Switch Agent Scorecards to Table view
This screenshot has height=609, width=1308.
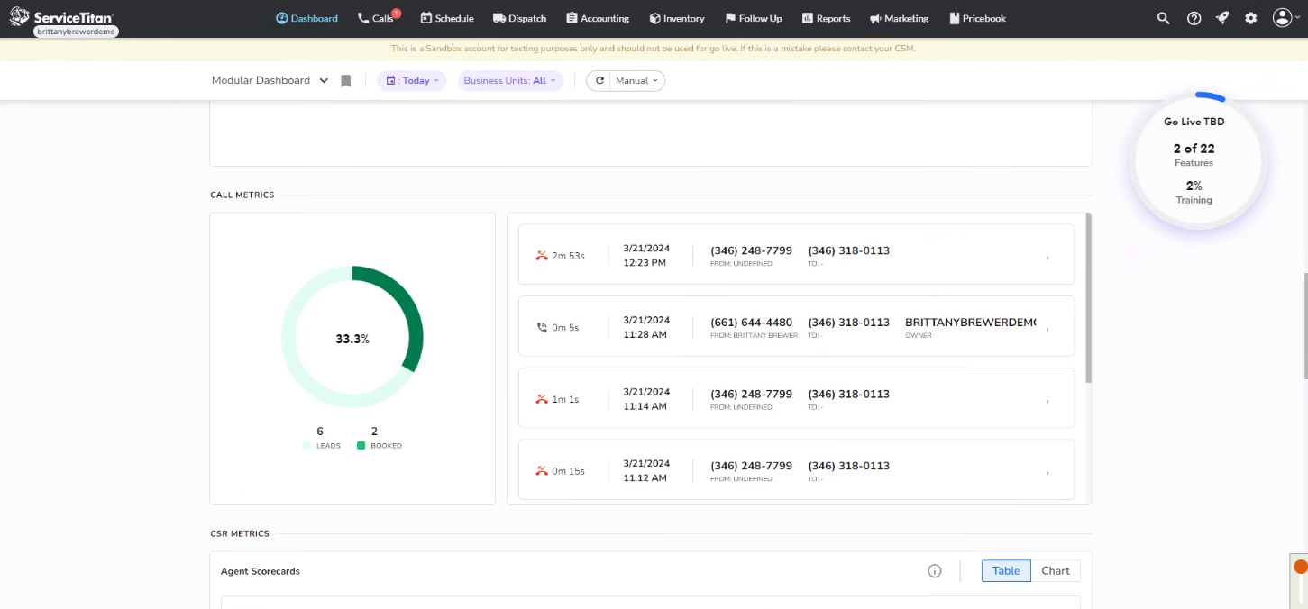click(1005, 570)
